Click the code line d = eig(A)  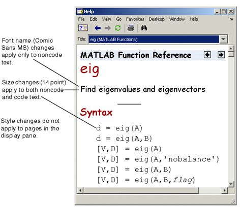tap(119, 128)
